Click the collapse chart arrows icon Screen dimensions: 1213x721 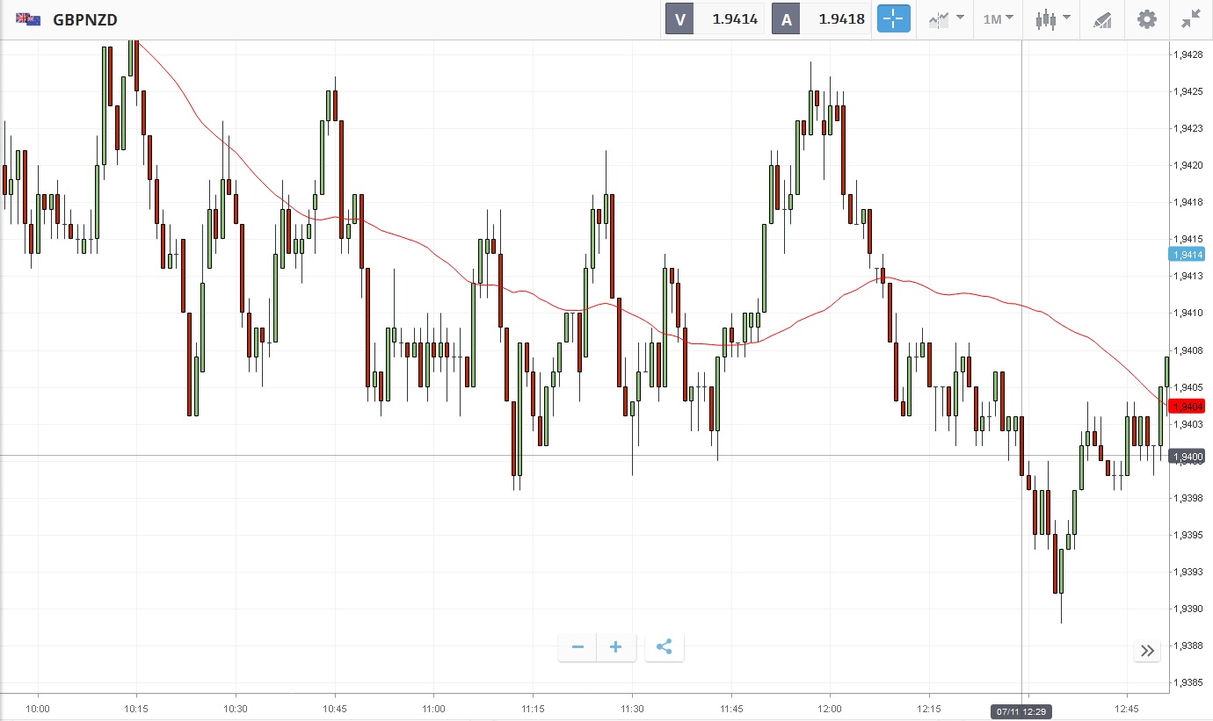click(1191, 18)
